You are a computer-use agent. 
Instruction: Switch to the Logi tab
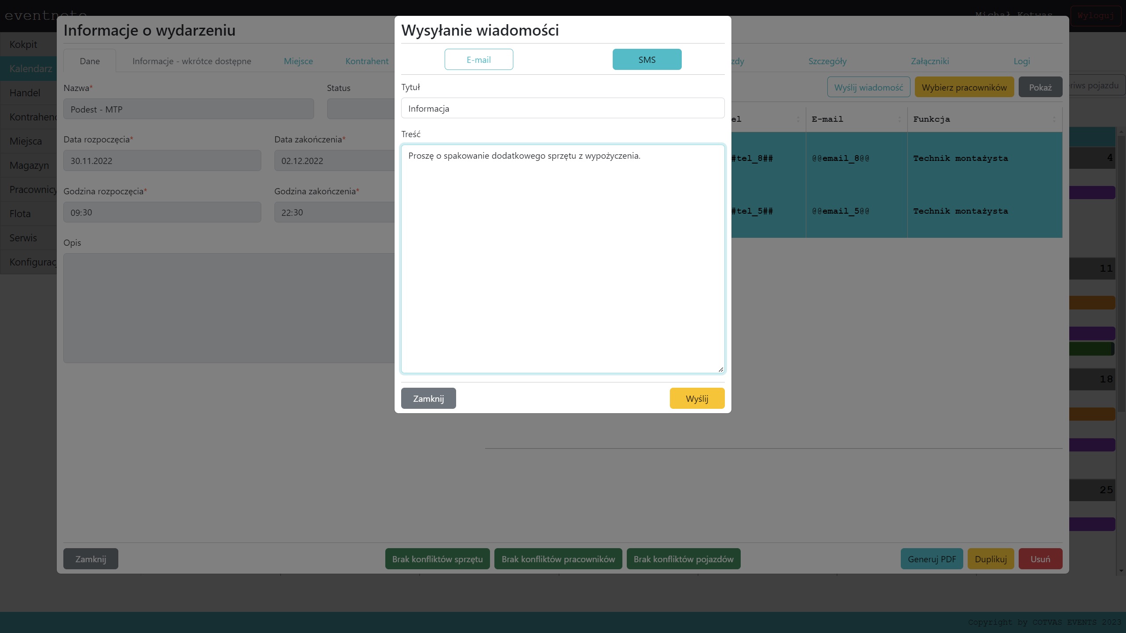tap(1021, 61)
